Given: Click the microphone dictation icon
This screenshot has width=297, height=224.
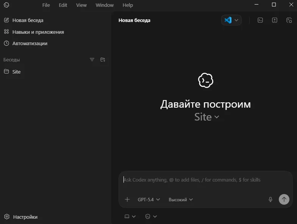Looking at the screenshot, I should [x=270, y=199].
